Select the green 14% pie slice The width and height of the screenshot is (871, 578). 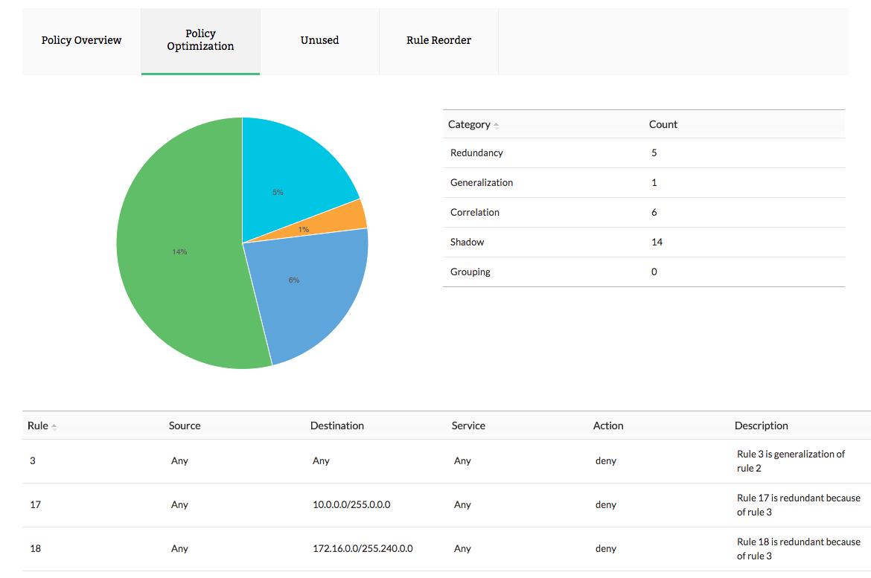(x=179, y=253)
